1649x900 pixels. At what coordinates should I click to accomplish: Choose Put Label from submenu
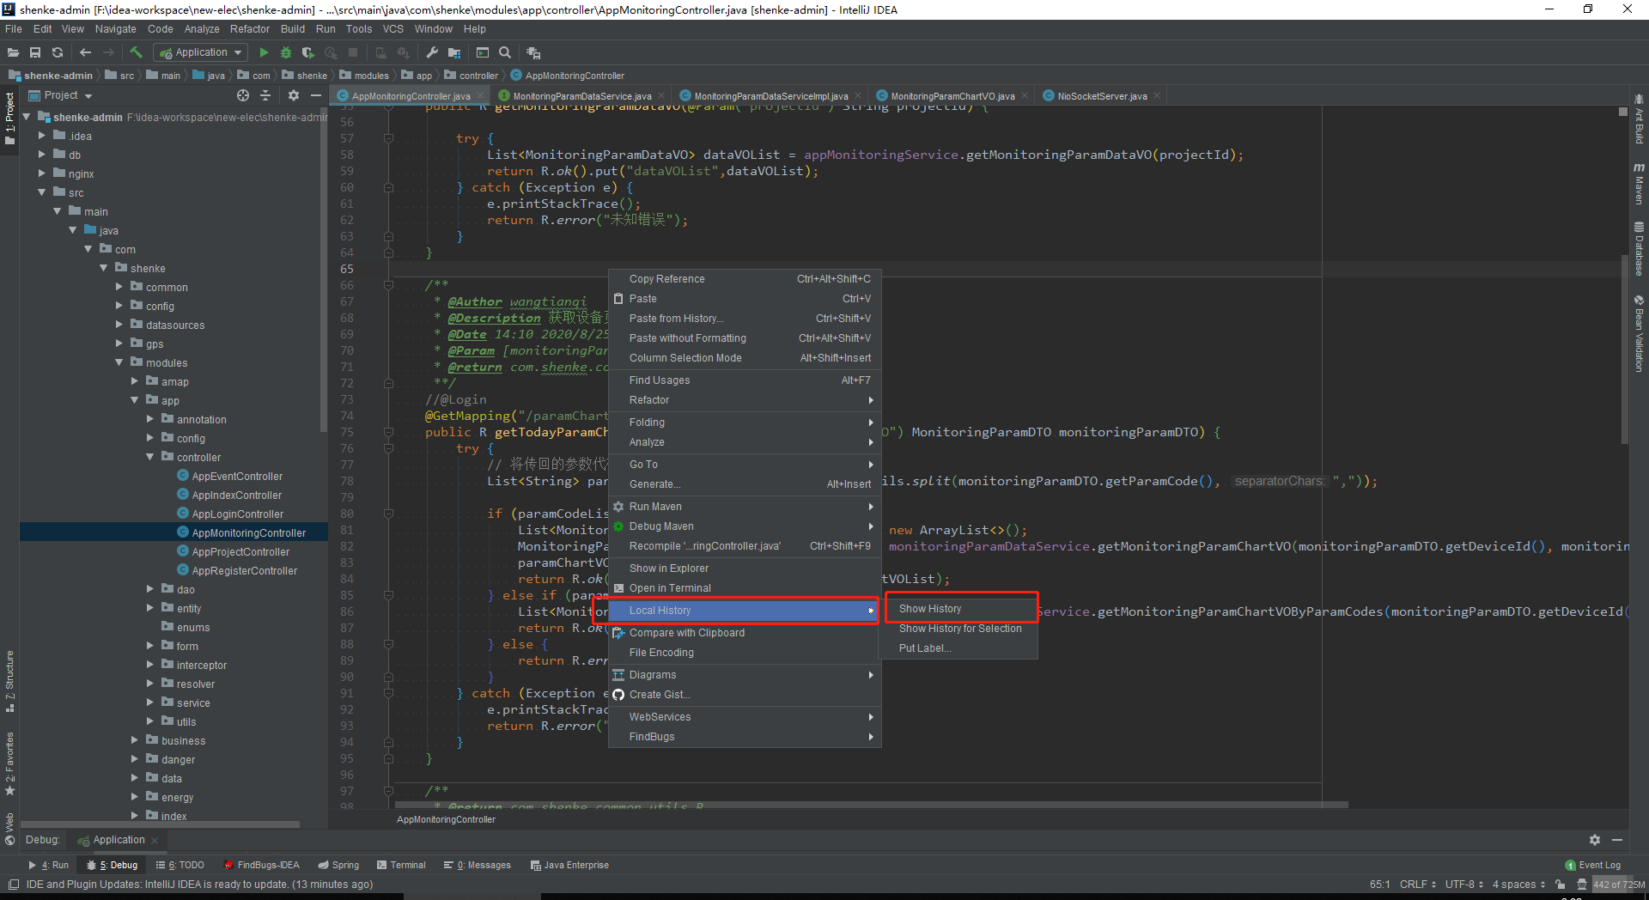point(959,648)
